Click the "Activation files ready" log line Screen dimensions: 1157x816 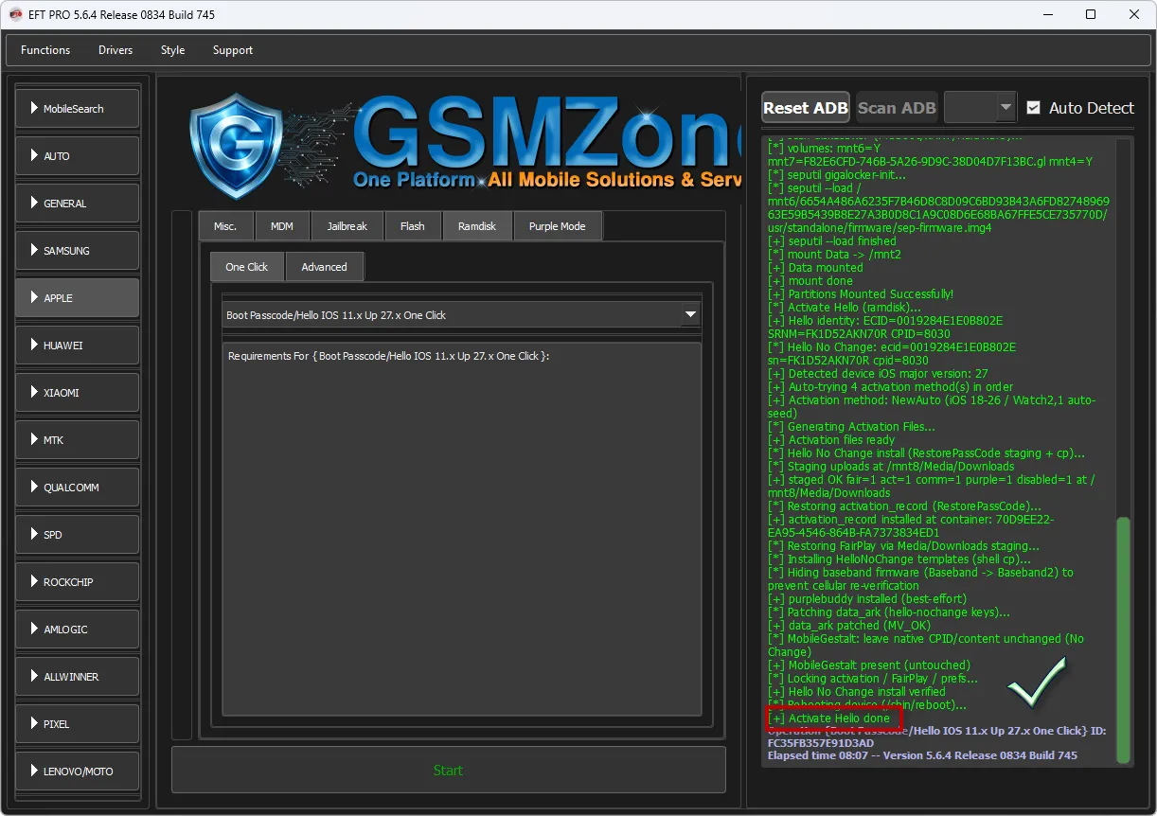831,440
